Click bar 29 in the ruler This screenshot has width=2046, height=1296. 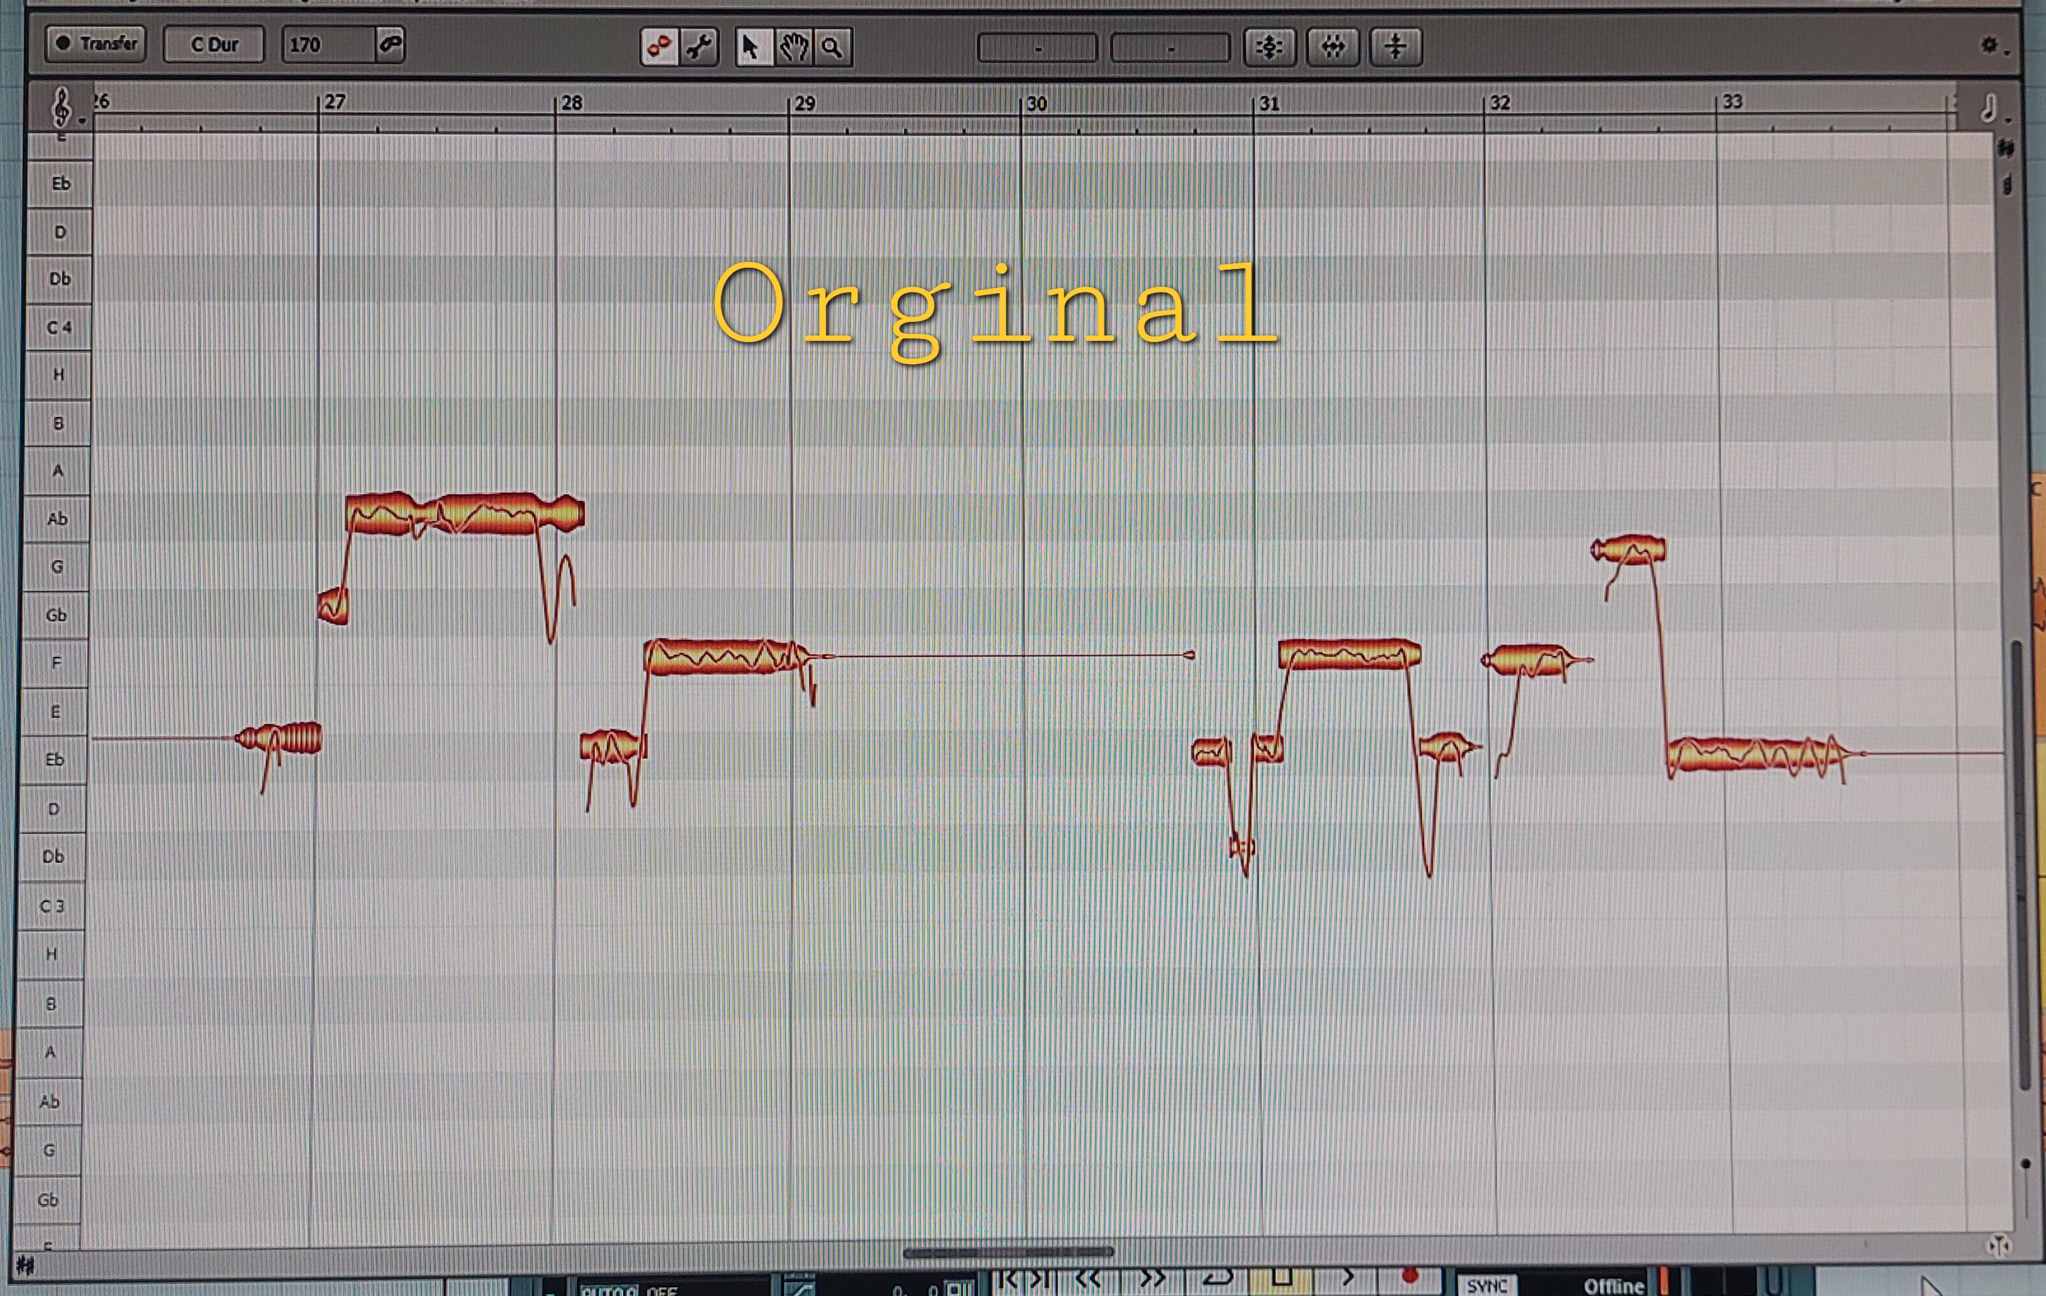pyautogui.click(x=804, y=104)
